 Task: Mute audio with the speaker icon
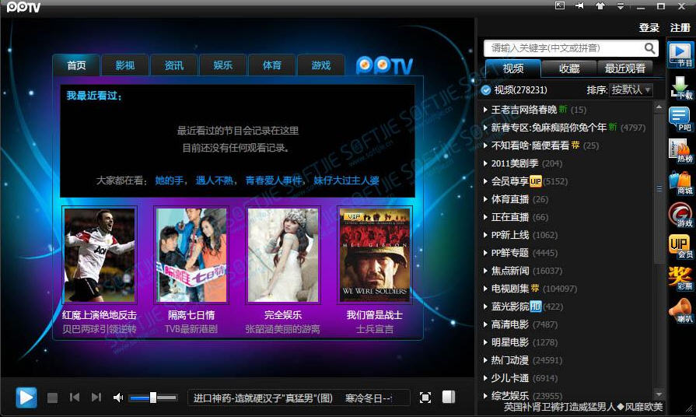click(x=118, y=398)
